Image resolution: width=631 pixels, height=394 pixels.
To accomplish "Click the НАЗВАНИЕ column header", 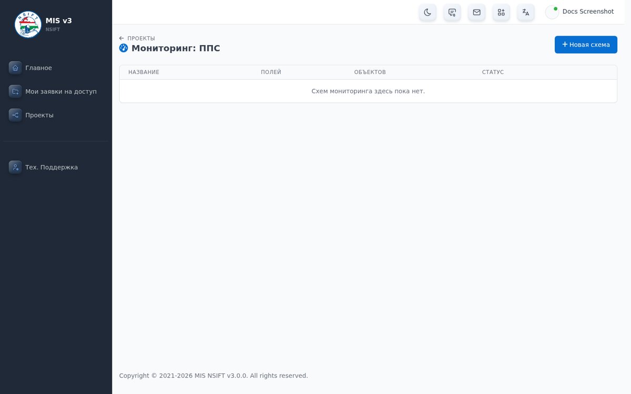I will click(x=144, y=72).
